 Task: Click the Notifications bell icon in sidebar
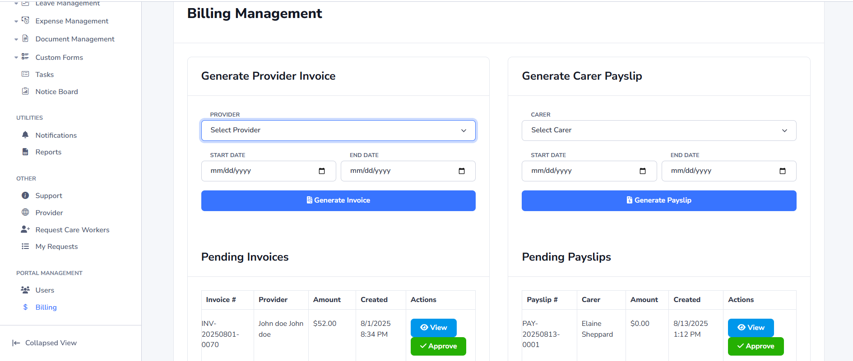click(25, 135)
